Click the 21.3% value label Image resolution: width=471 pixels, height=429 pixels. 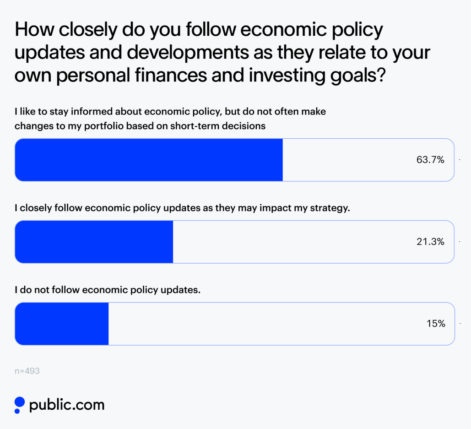coord(430,242)
